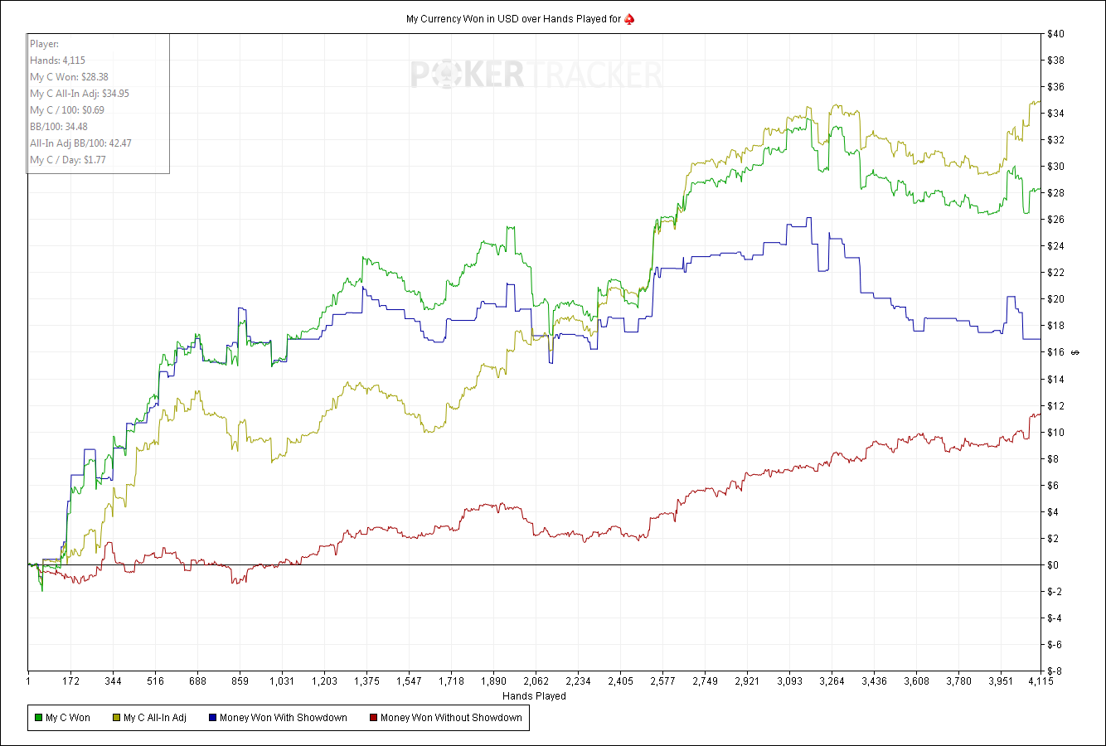Click the '516' x-axis tick label

(155, 681)
